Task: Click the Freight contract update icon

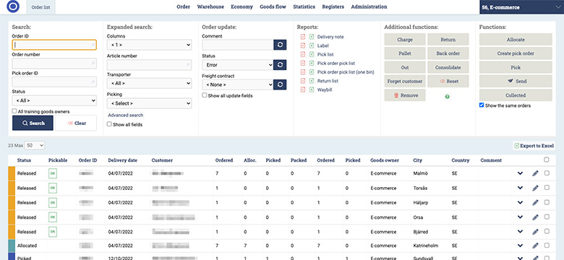Action: coord(280,84)
